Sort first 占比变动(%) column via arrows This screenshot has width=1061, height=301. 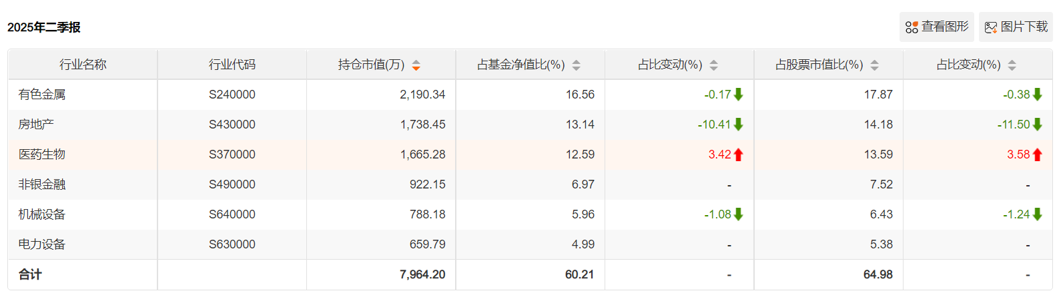click(x=714, y=65)
